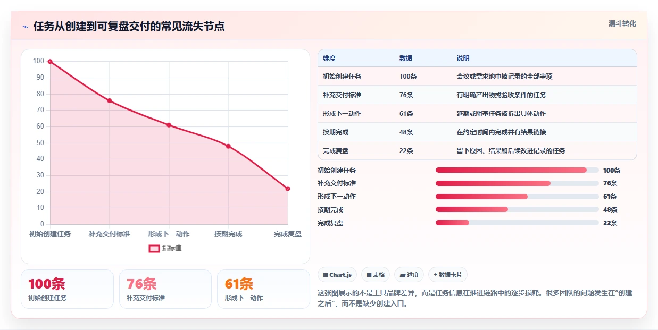Click the chart data point for 按期完成
Viewport: 658px width, 330px height.
tap(228, 146)
